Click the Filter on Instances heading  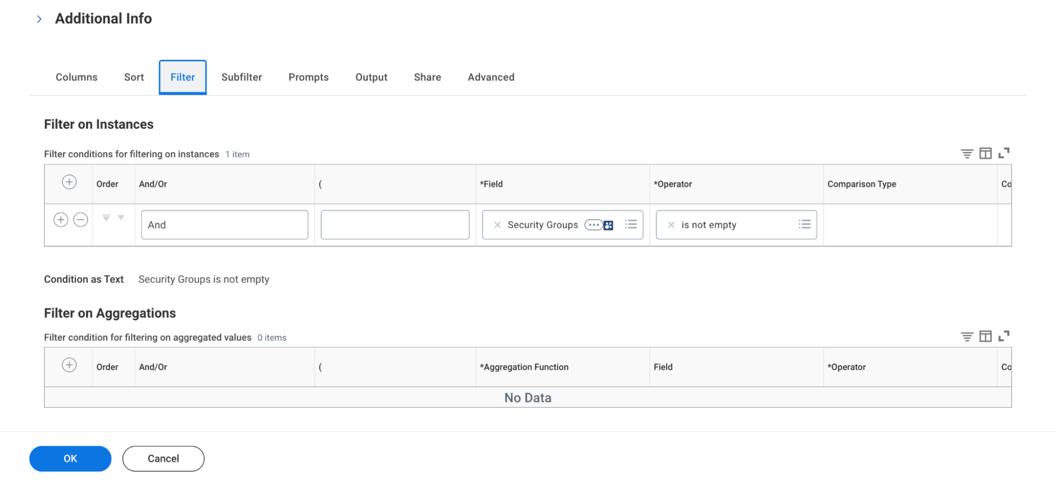click(x=99, y=124)
